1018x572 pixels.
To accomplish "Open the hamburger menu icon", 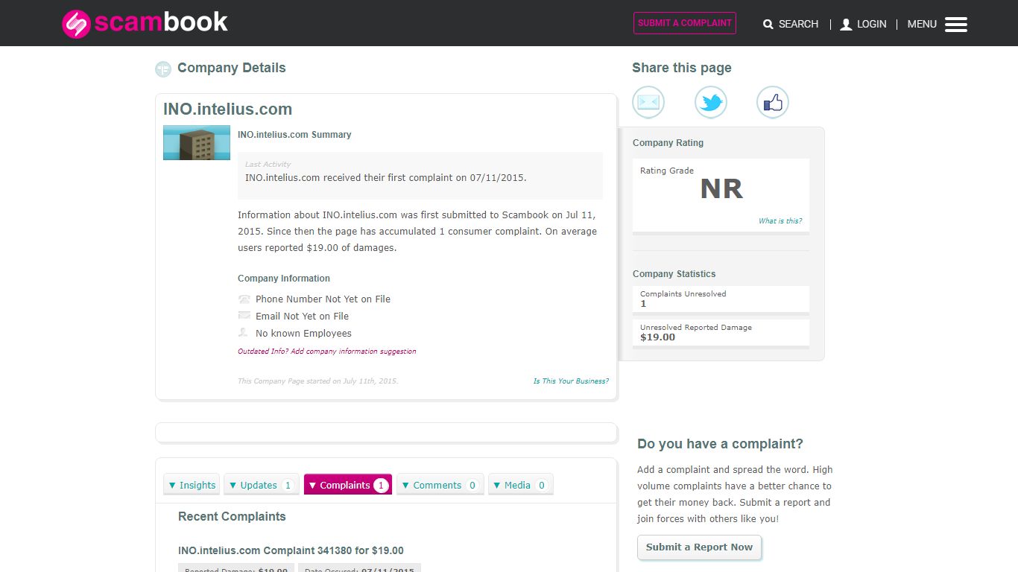I will 956,25.
